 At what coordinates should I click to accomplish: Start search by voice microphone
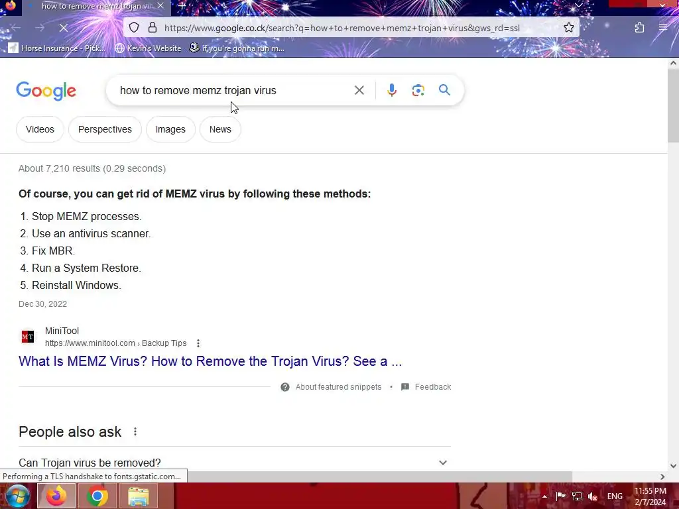pyautogui.click(x=391, y=90)
